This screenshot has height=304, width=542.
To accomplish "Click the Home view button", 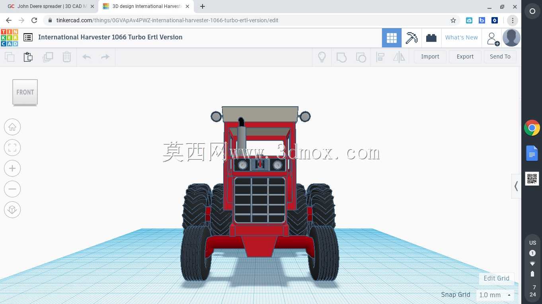I will click(x=12, y=127).
